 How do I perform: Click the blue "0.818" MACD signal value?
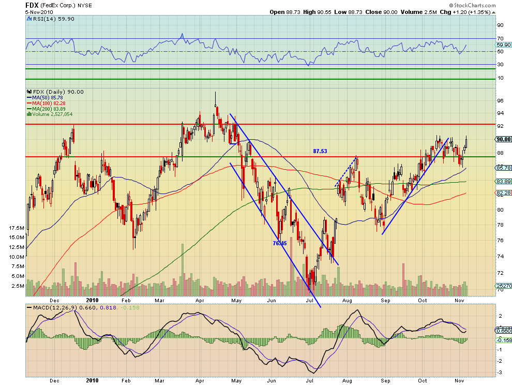point(108,307)
